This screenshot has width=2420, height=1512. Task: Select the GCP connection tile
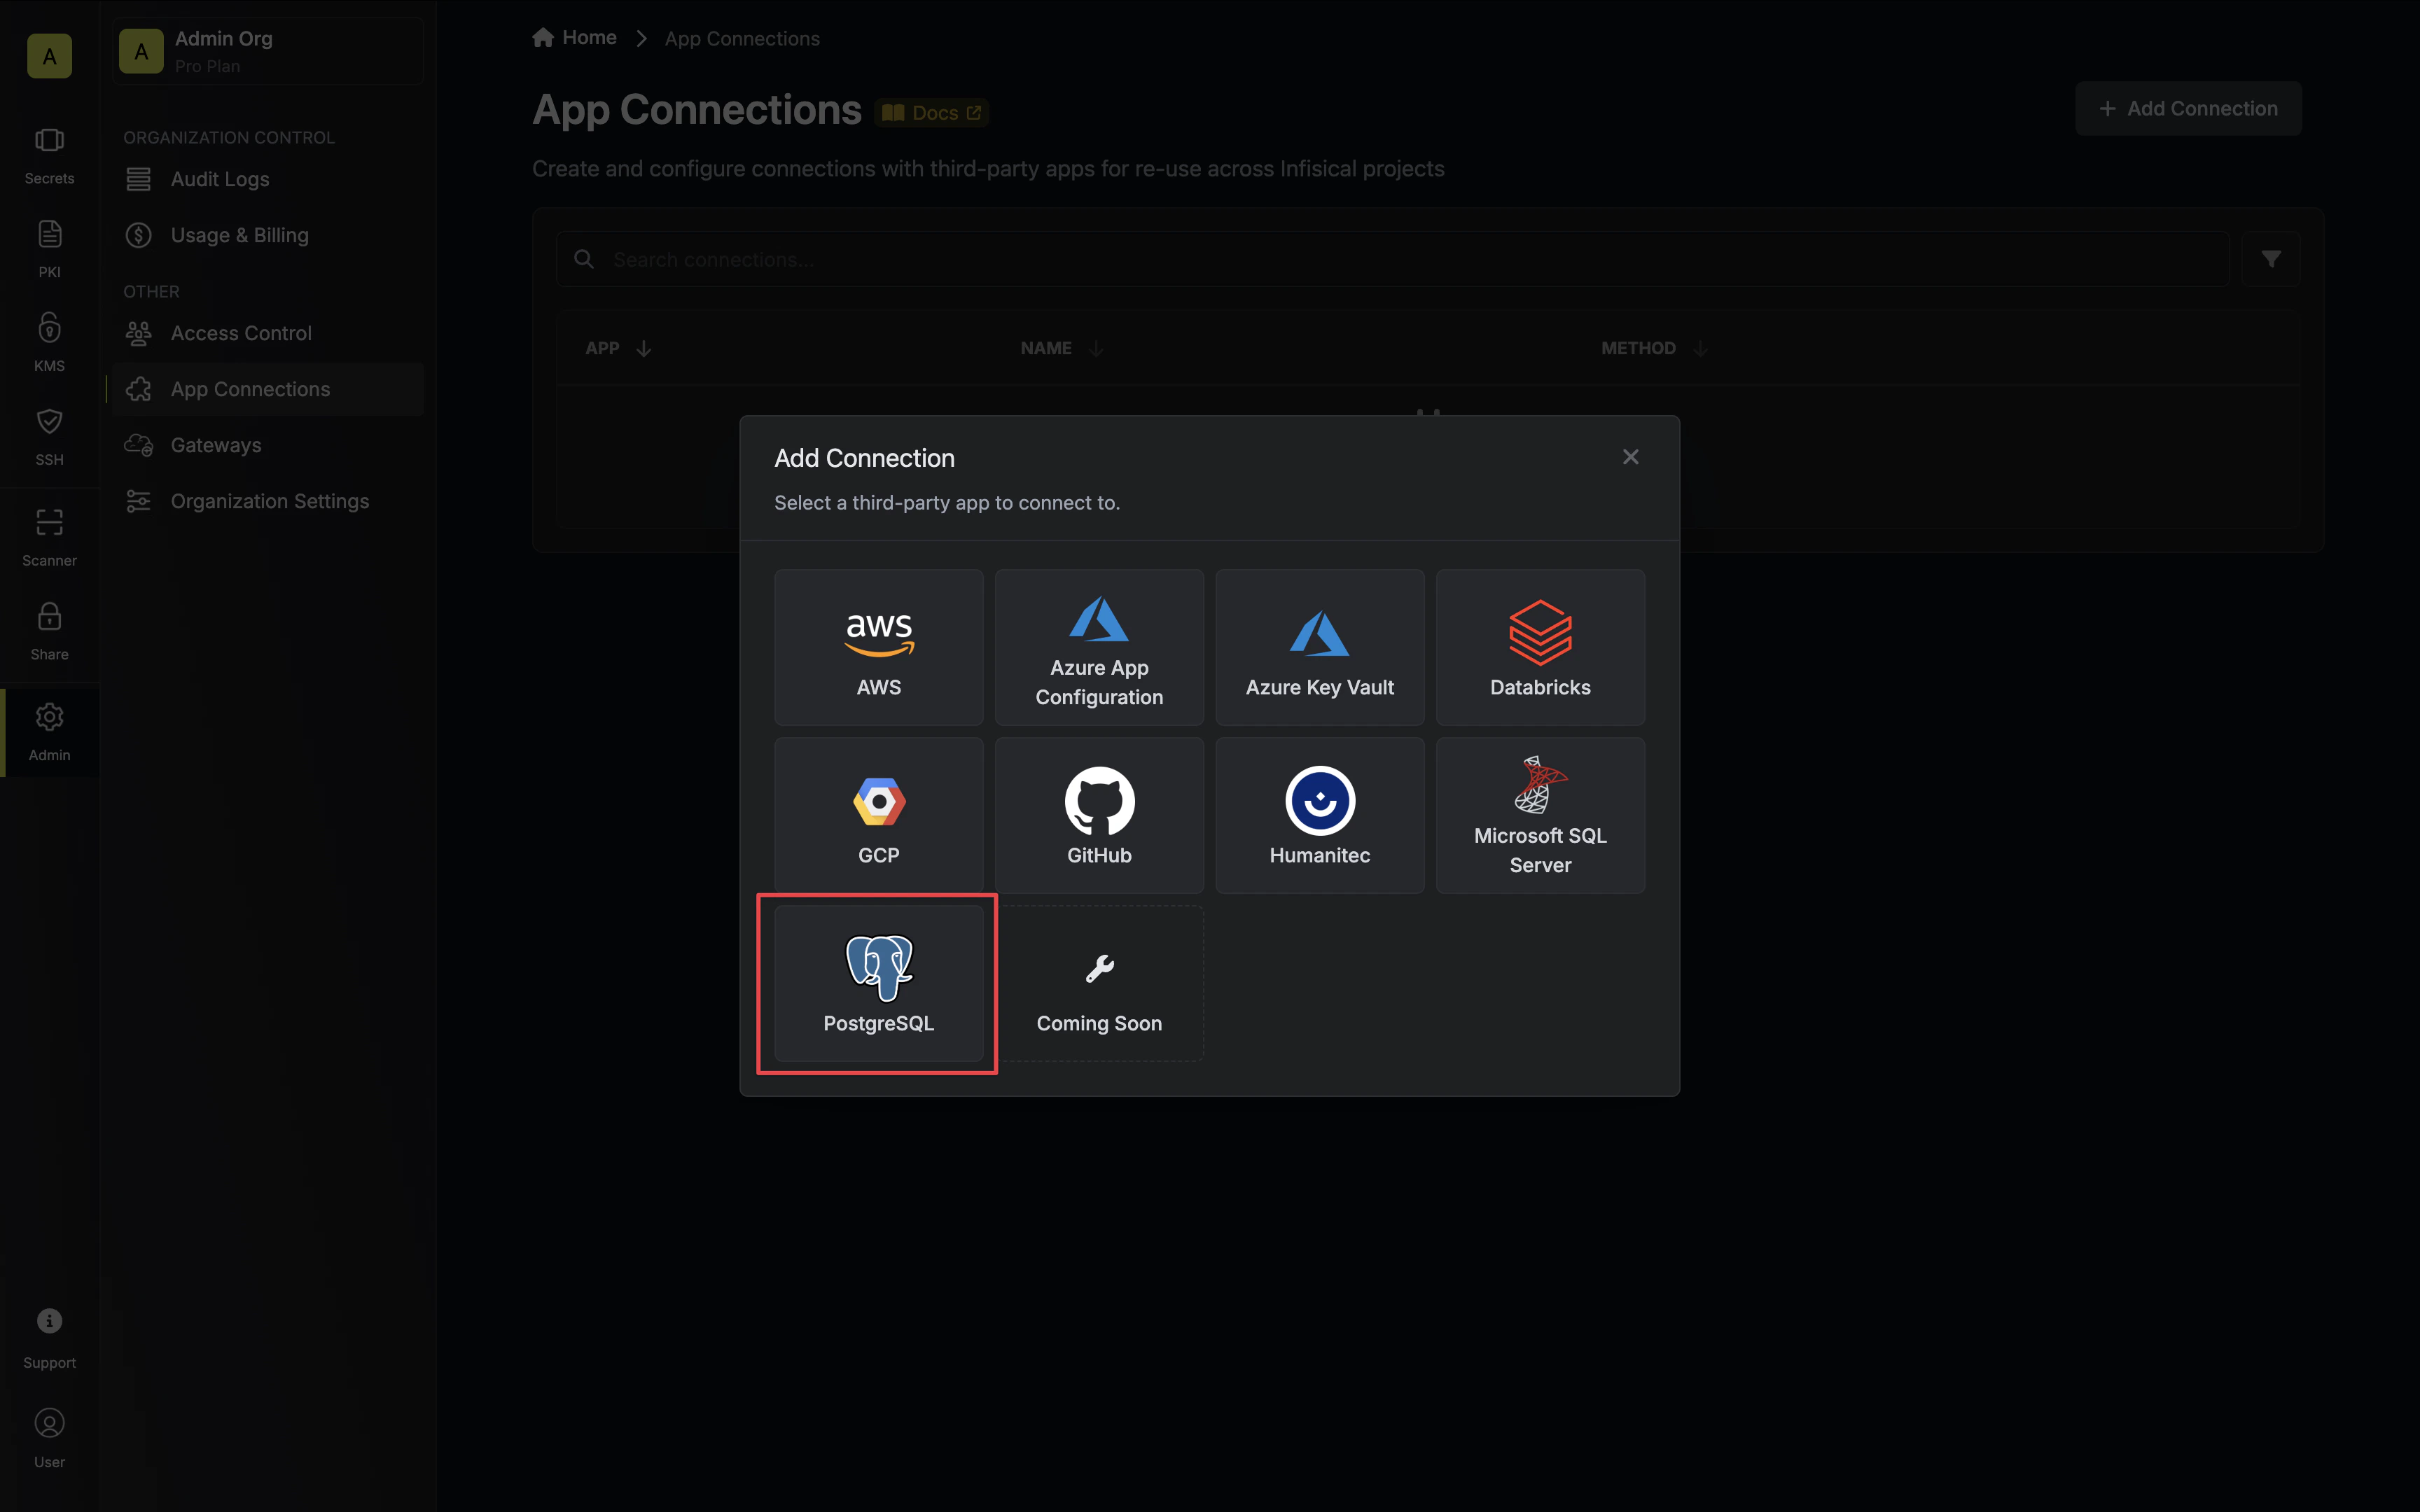pos(878,815)
